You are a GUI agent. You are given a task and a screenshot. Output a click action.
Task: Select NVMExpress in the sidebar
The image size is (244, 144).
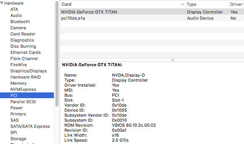[23, 89]
